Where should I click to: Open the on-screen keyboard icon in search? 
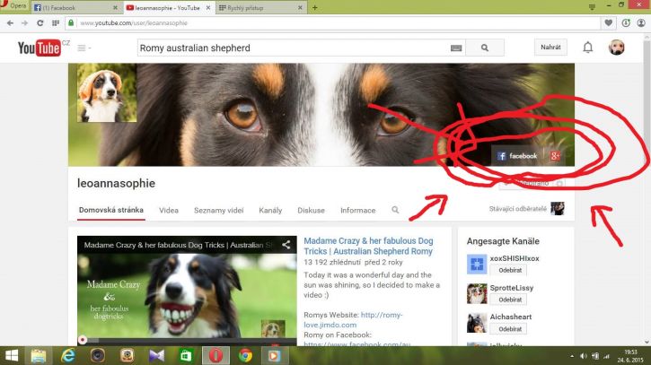(x=456, y=48)
